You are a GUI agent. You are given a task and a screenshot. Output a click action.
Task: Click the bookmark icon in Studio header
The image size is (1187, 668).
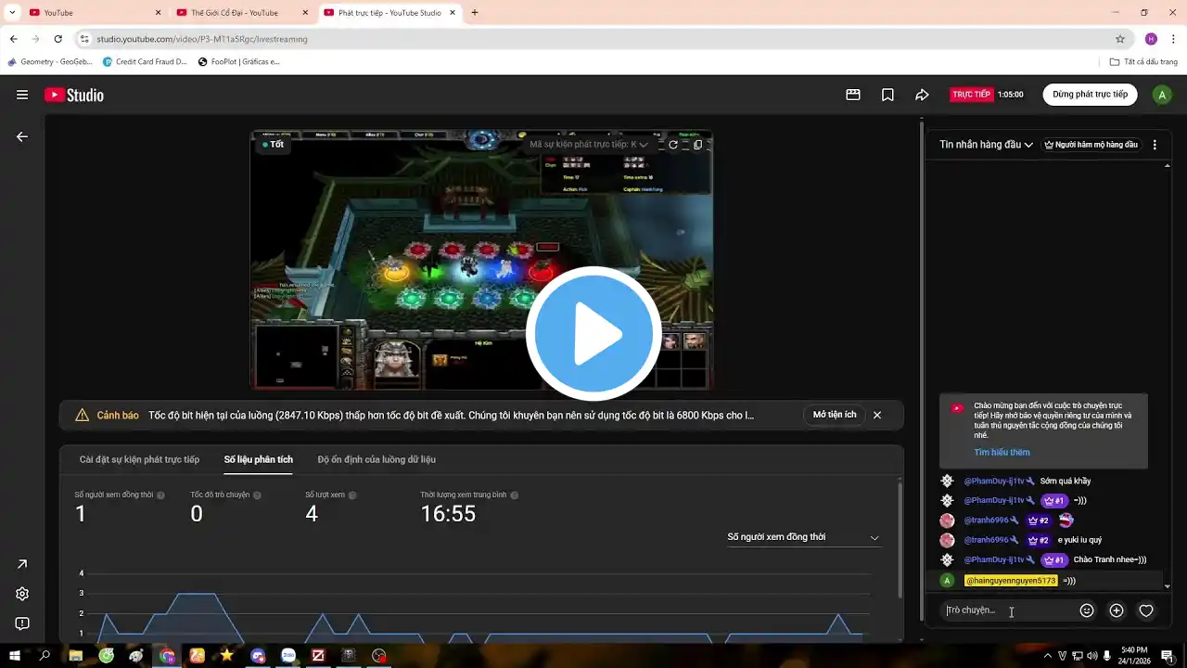click(x=887, y=95)
